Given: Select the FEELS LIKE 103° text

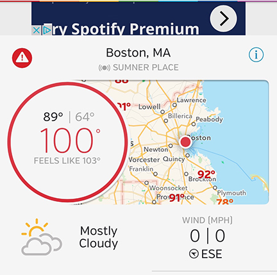Looking at the screenshot, I should [67, 161].
